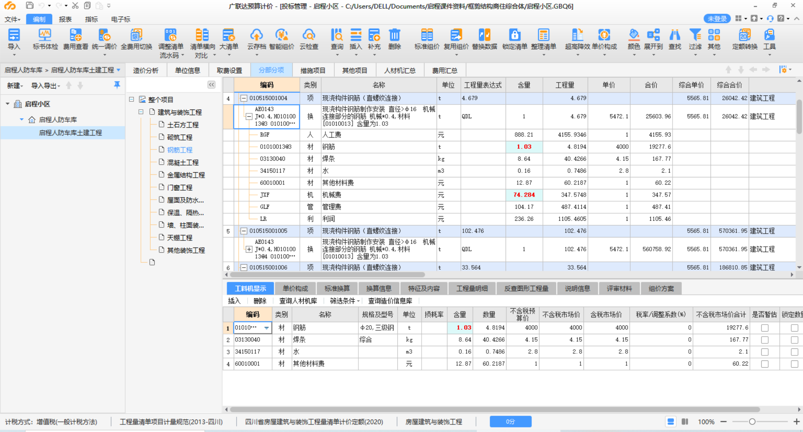Collapse the 整个项目 tree node

(131, 100)
